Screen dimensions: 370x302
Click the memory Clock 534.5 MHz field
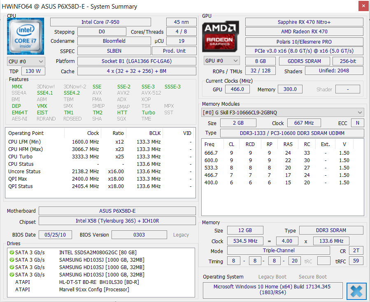tap(245, 241)
